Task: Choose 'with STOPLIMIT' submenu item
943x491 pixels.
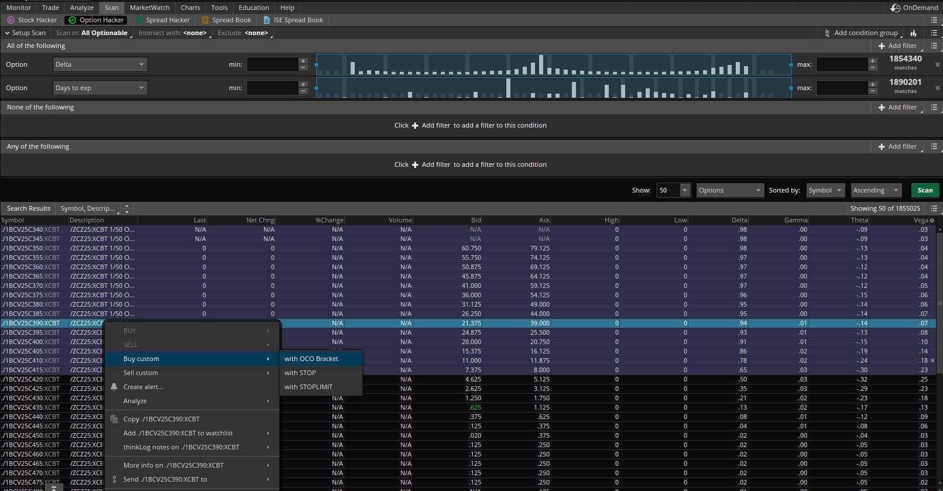Action: pyautogui.click(x=321, y=387)
